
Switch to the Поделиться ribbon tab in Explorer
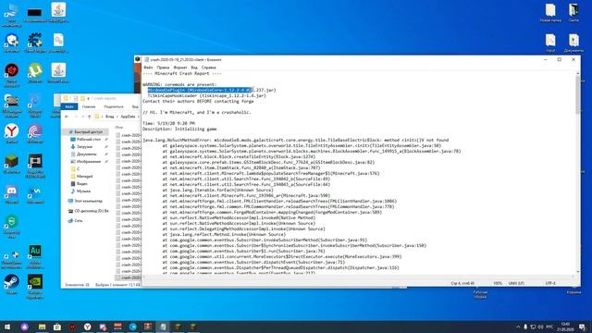(114, 107)
